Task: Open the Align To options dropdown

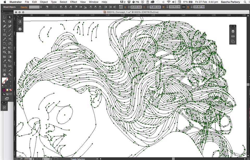Action: (x=56, y=7)
